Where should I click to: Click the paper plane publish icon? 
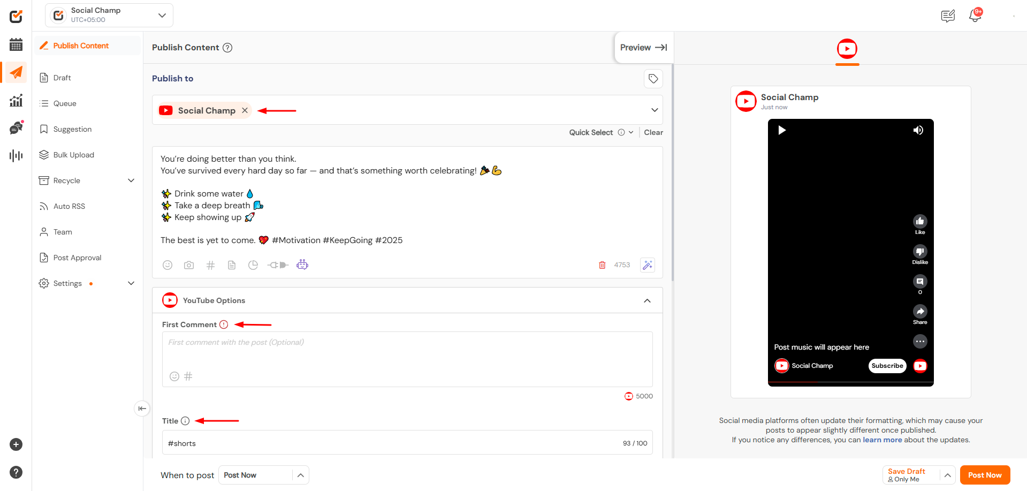click(x=16, y=72)
